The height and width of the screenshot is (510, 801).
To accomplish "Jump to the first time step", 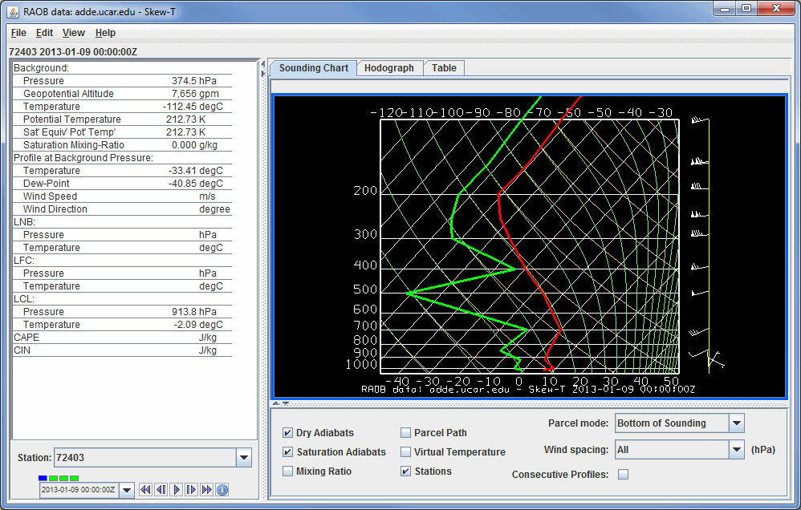I will pos(145,490).
